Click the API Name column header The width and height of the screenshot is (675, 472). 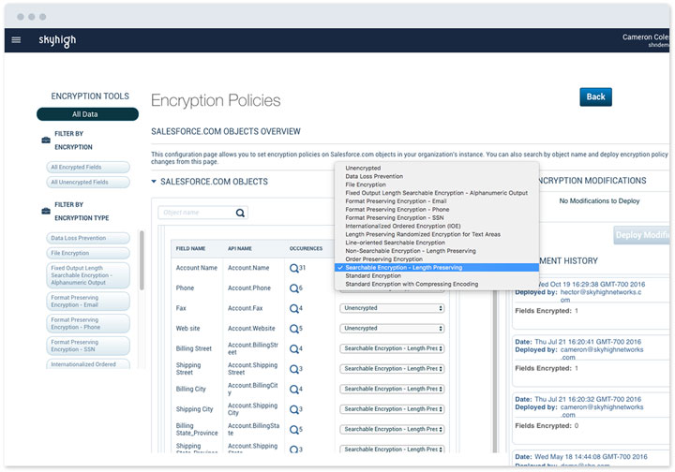(239, 249)
